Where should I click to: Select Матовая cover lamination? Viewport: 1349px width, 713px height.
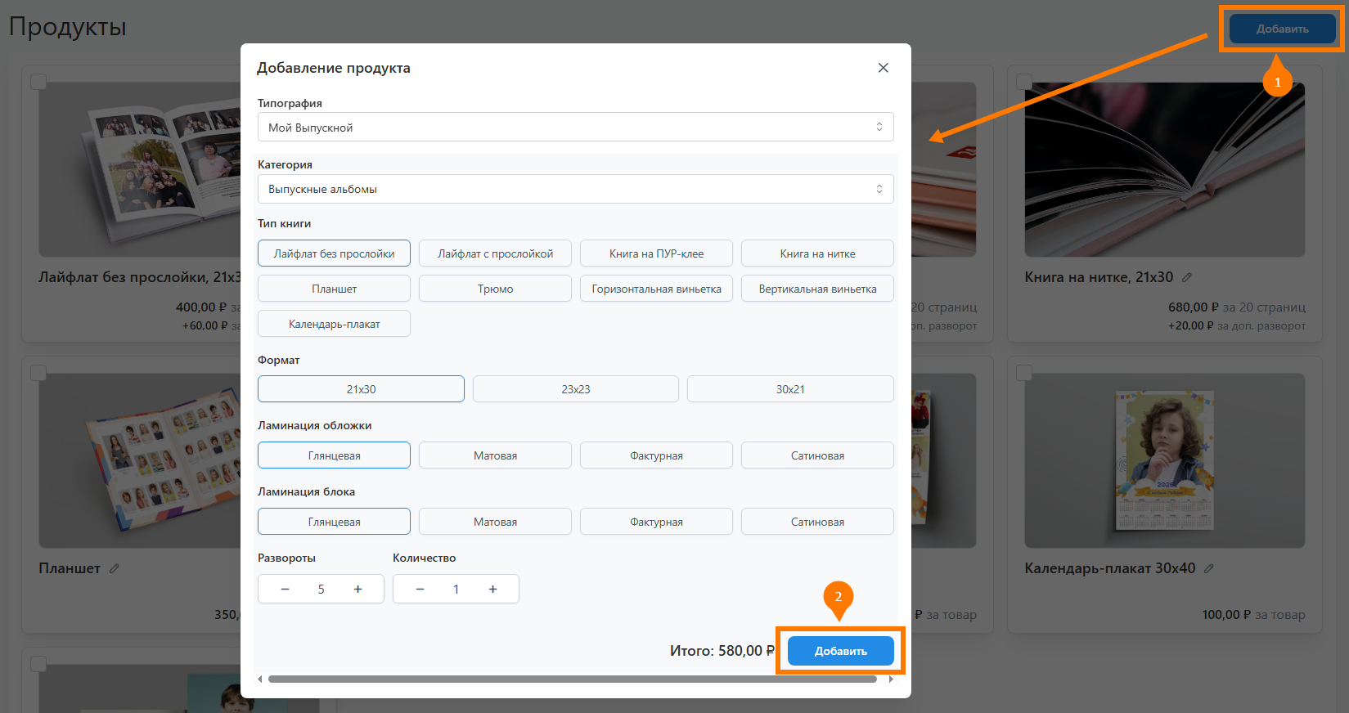(495, 455)
